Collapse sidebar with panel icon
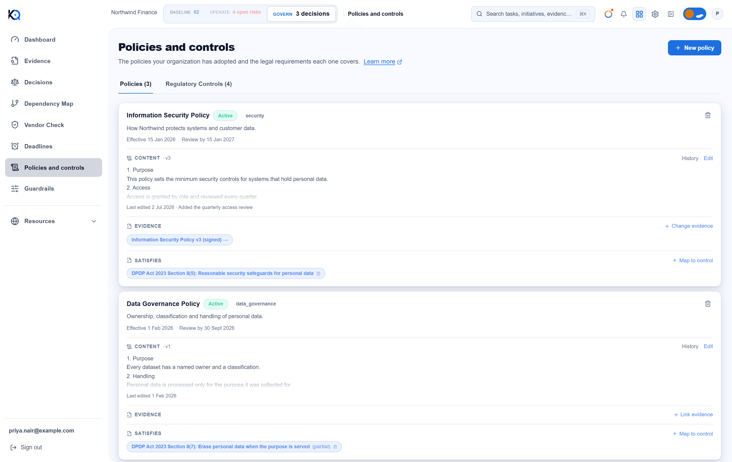The width and height of the screenshot is (732, 462). [670, 14]
